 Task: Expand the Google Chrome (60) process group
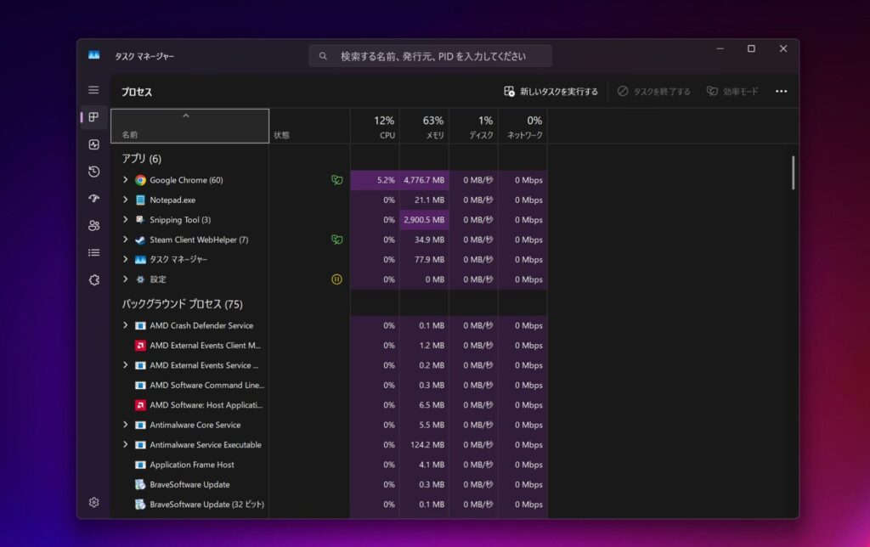[x=126, y=180]
